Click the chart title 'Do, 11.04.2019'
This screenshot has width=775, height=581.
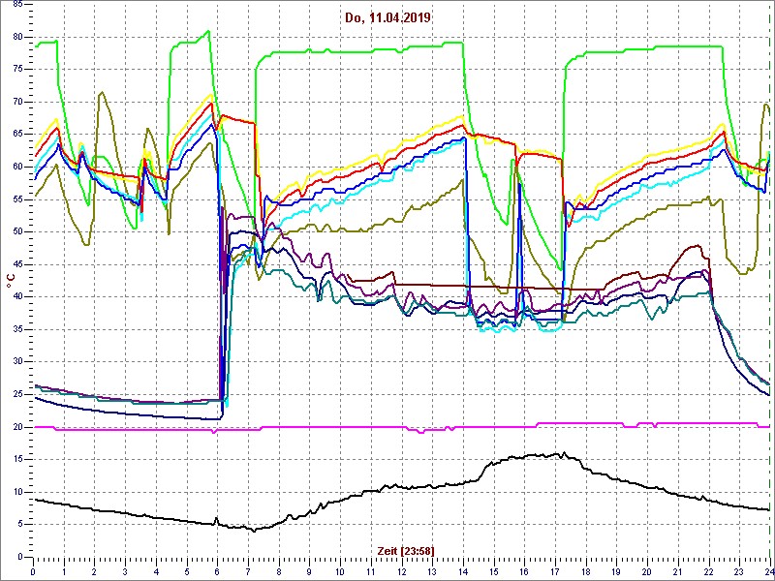click(388, 17)
